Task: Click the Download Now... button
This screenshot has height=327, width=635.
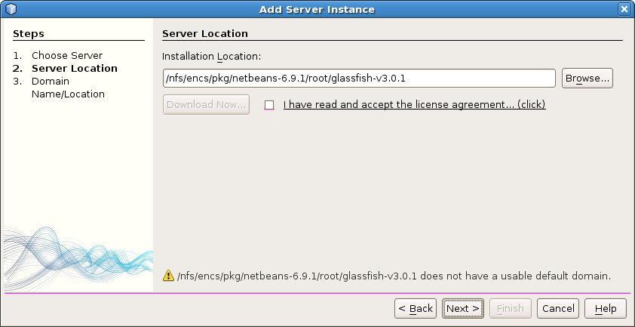Action: [206, 105]
